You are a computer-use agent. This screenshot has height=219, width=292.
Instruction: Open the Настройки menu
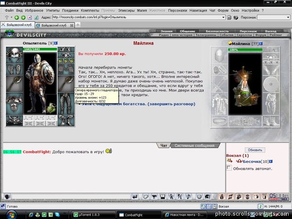point(250,10)
